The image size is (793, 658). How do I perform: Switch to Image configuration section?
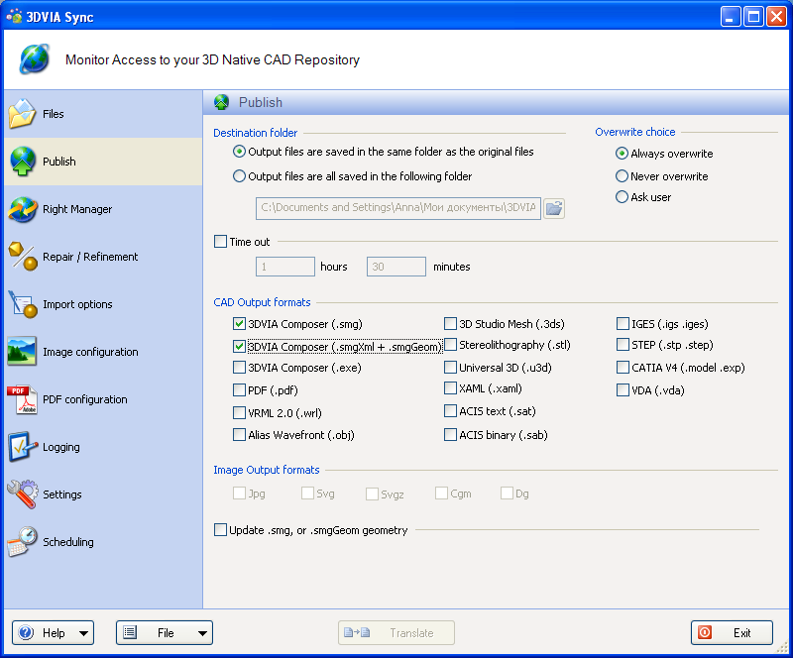103,352
